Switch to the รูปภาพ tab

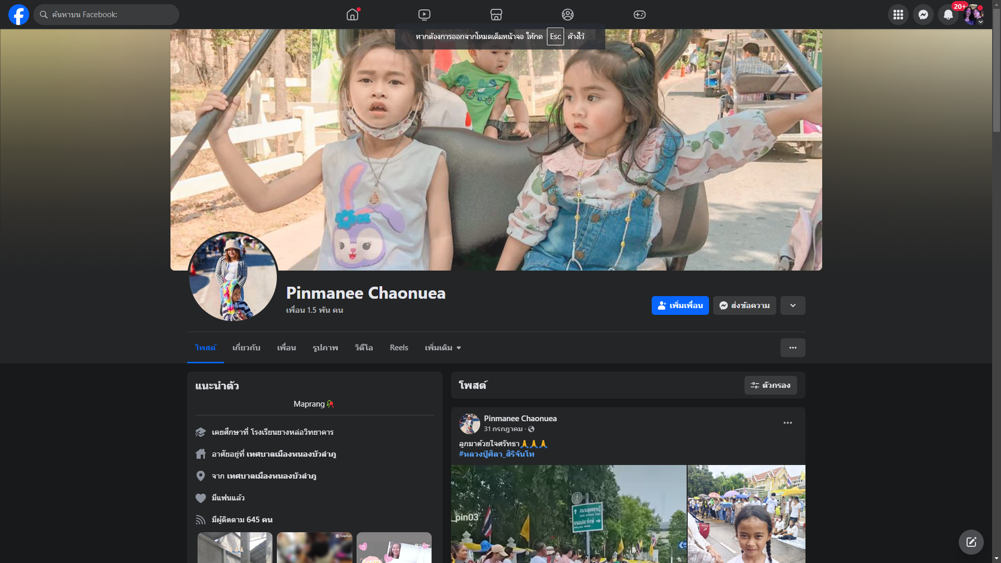coord(325,348)
